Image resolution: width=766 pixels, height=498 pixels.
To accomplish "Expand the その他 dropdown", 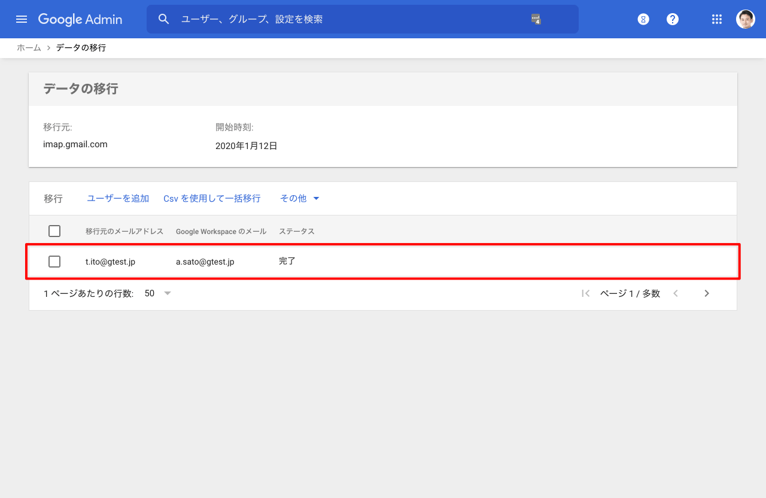I will [x=300, y=198].
